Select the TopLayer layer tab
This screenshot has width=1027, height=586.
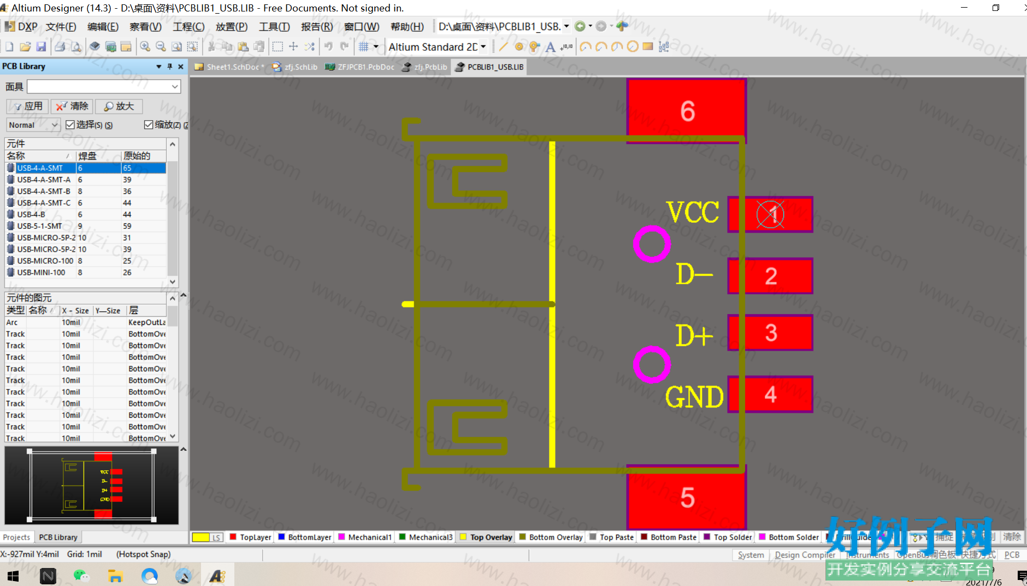pyautogui.click(x=251, y=537)
